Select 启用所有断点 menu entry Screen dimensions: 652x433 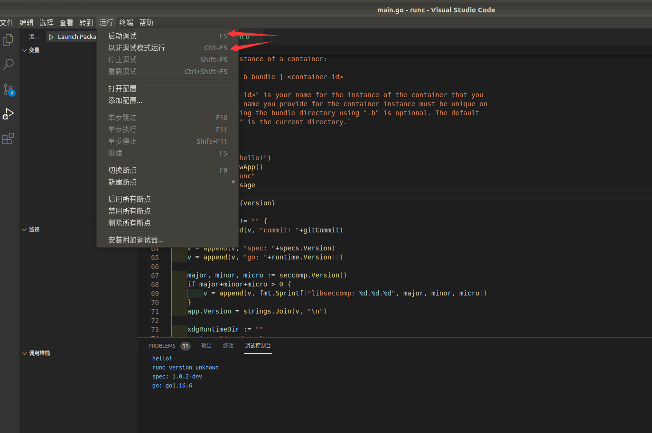(x=168, y=199)
